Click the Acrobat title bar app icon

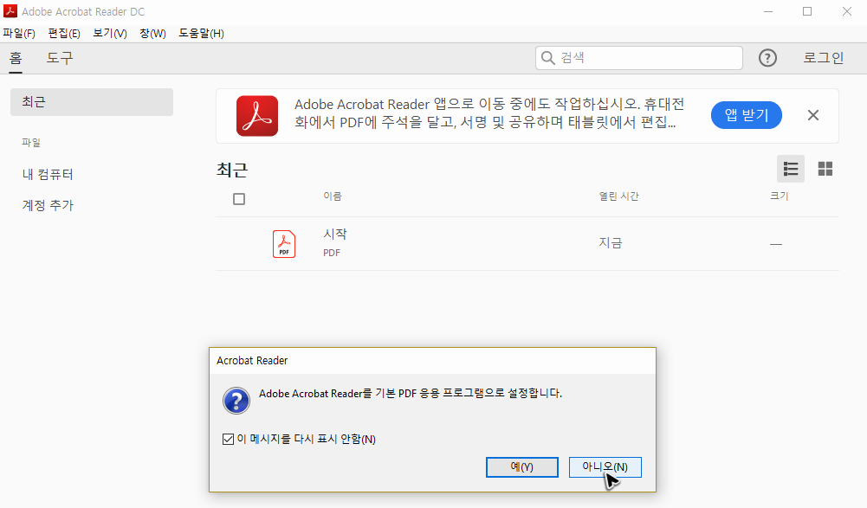pyautogui.click(x=10, y=11)
